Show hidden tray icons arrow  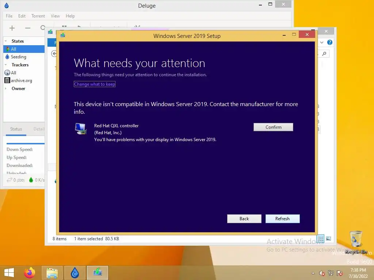(313, 273)
